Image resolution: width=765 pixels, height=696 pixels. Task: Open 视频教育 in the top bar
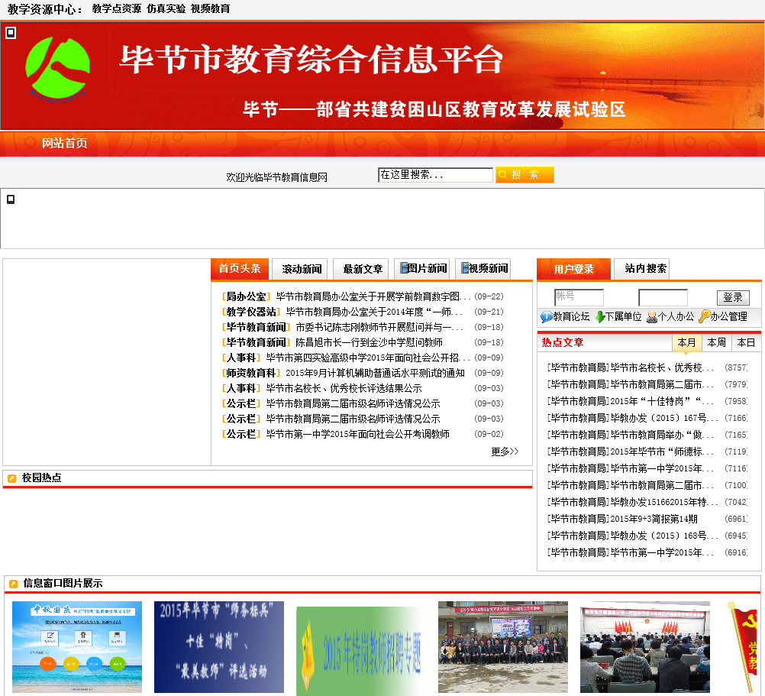[210, 8]
